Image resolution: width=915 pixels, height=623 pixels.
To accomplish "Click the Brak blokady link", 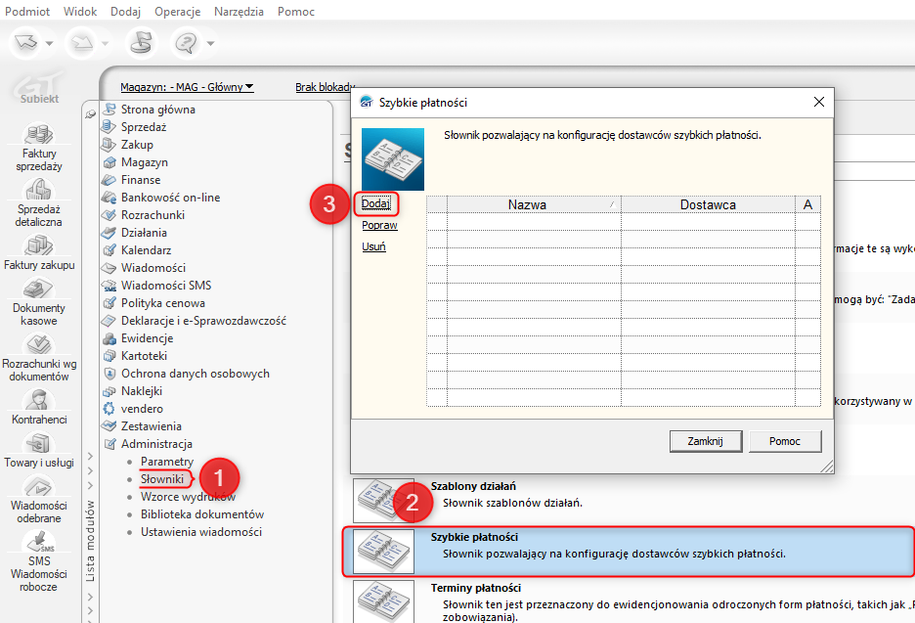I will 325,87.
